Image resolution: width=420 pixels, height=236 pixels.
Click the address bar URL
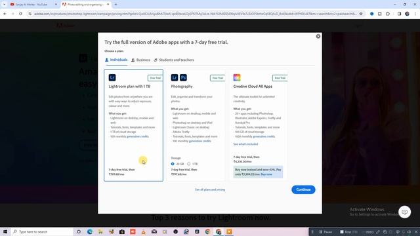tap(196, 14)
